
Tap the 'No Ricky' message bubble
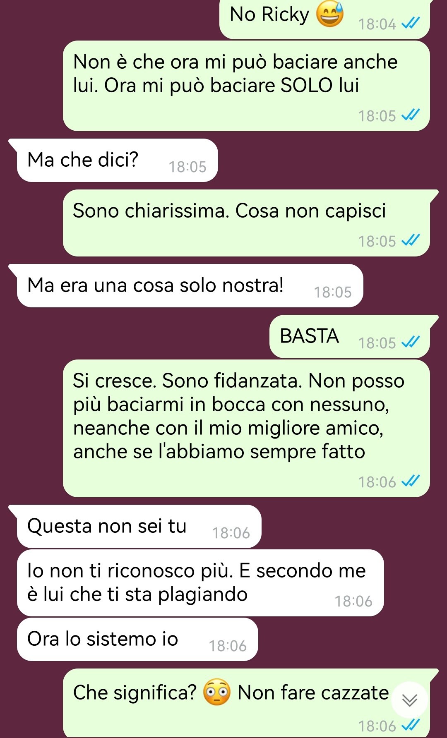tap(324, 19)
